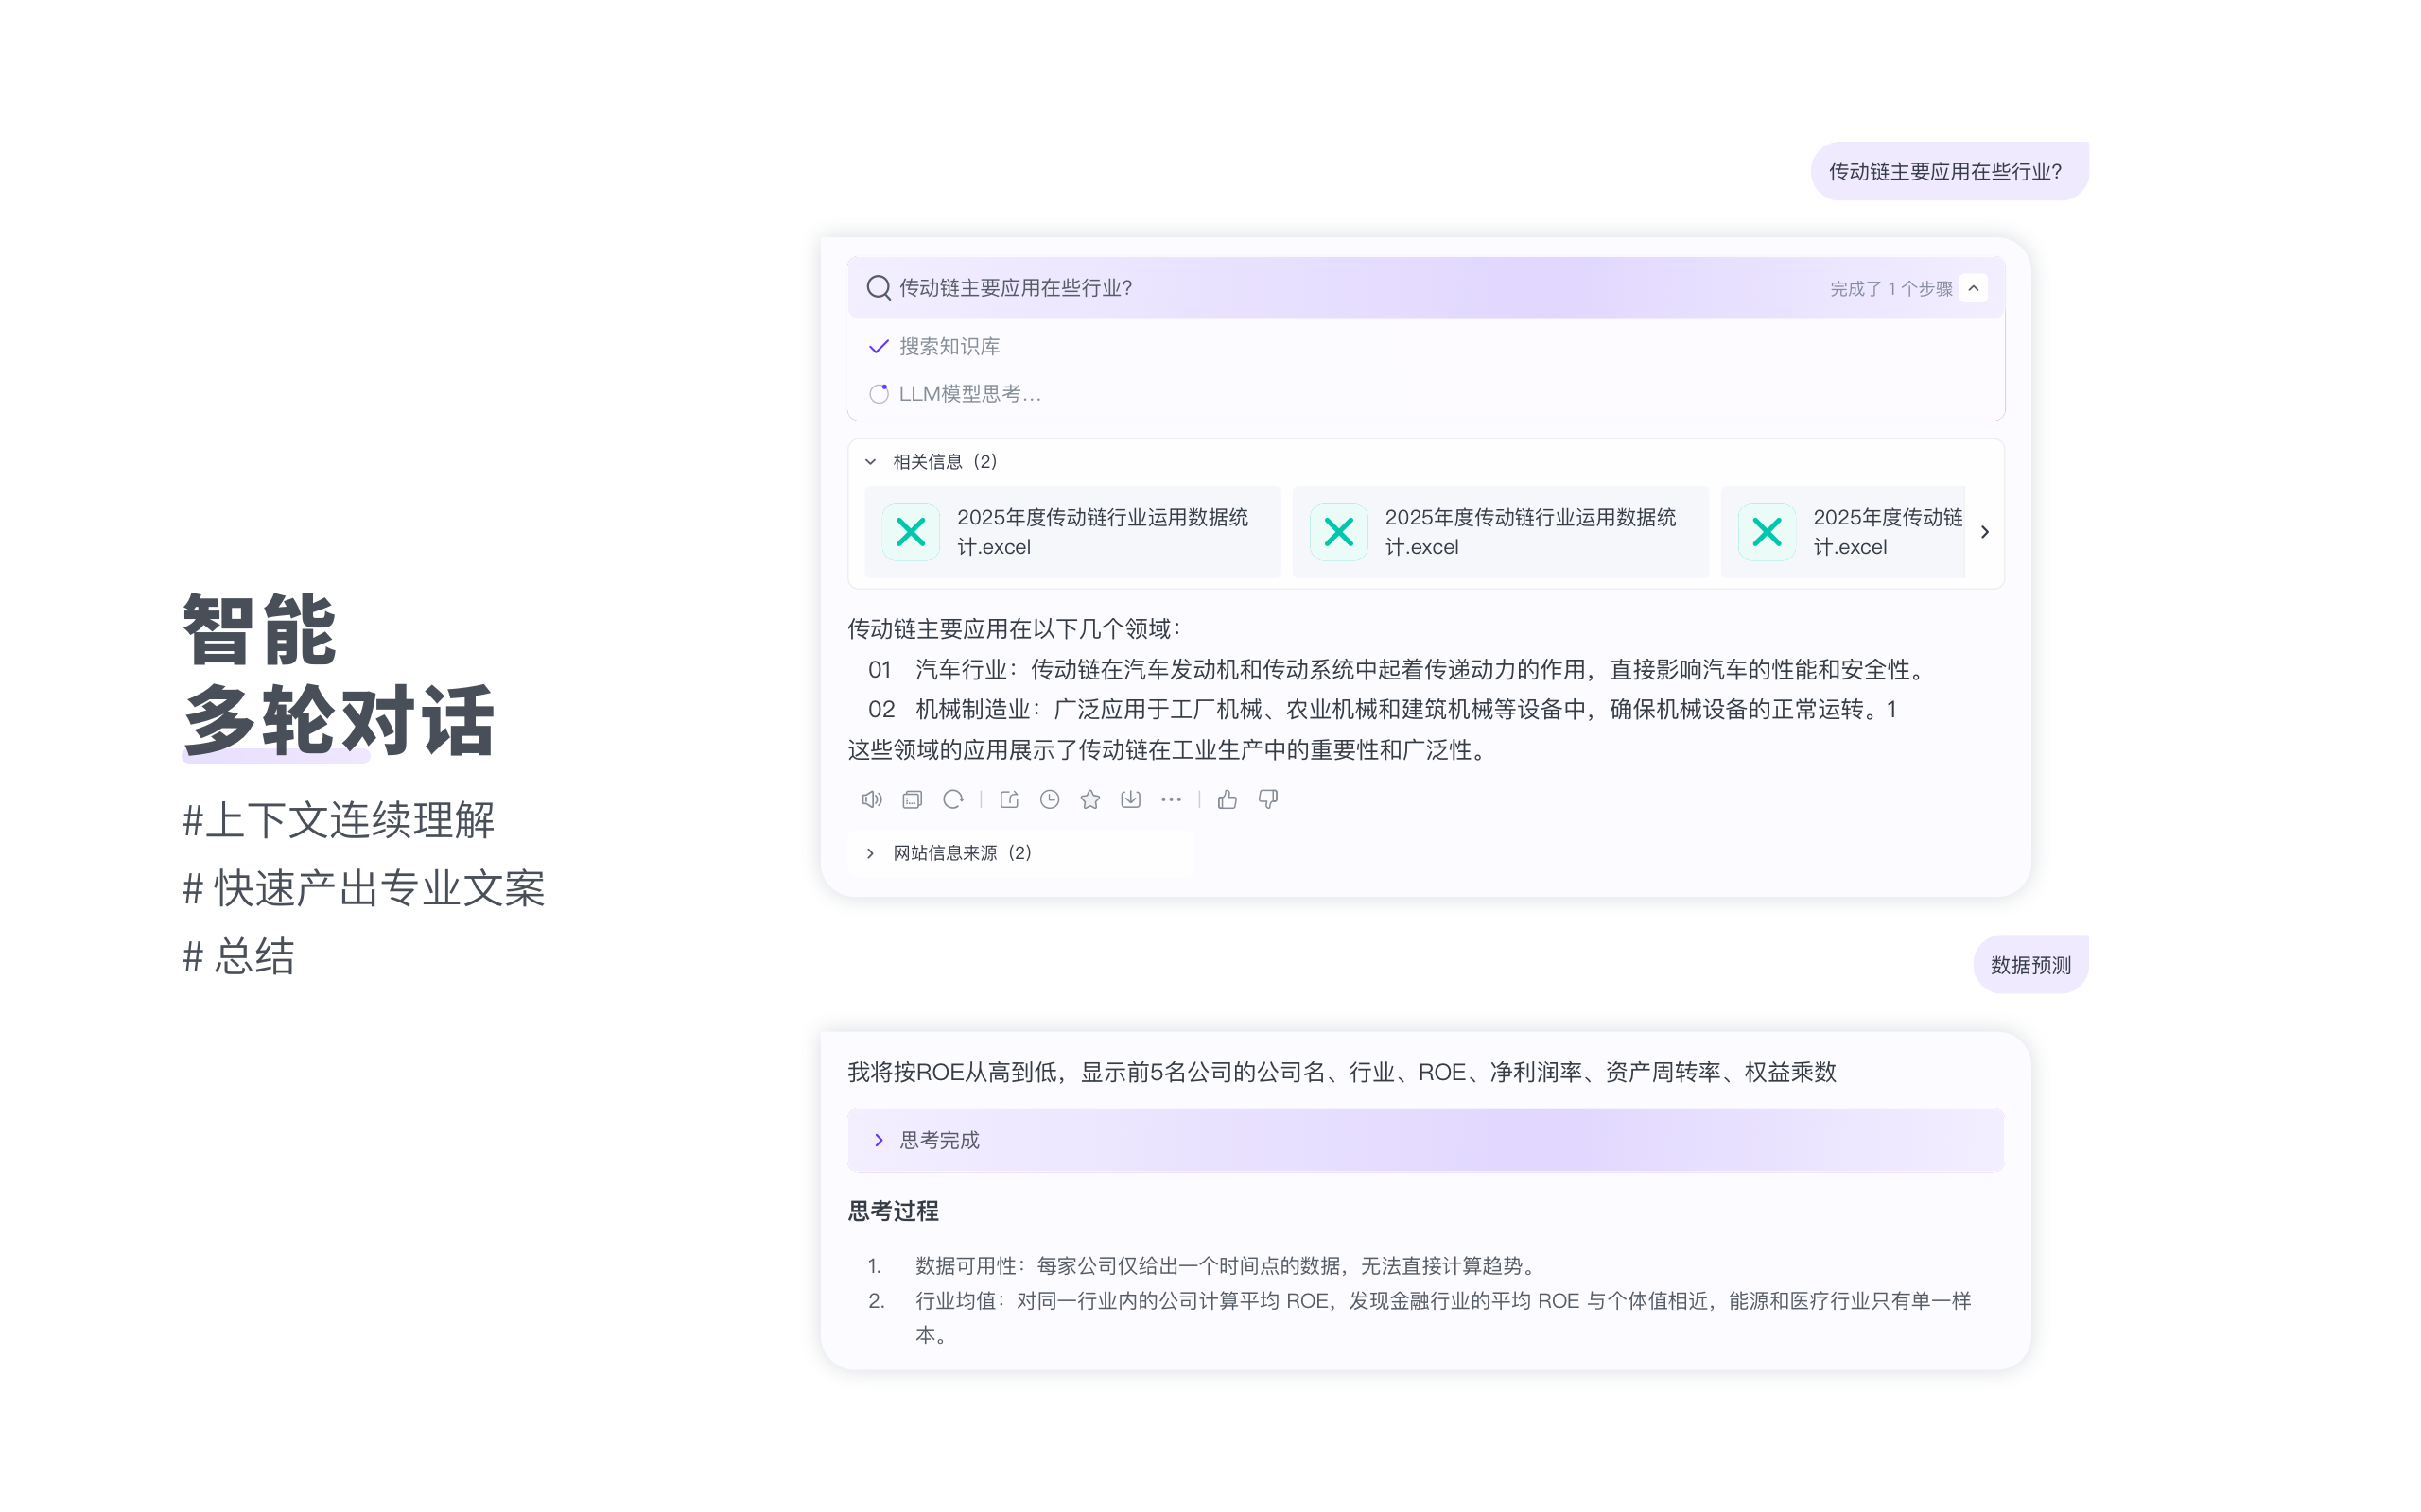
Task: Click the LLM模型思考… step label
Action: pyautogui.click(x=969, y=394)
